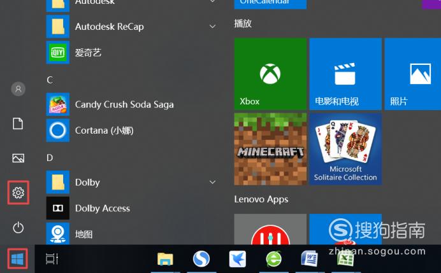The height and width of the screenshot is (273, 441).
Task: Open the OneCalendar tile
Action: click(270, 4)
